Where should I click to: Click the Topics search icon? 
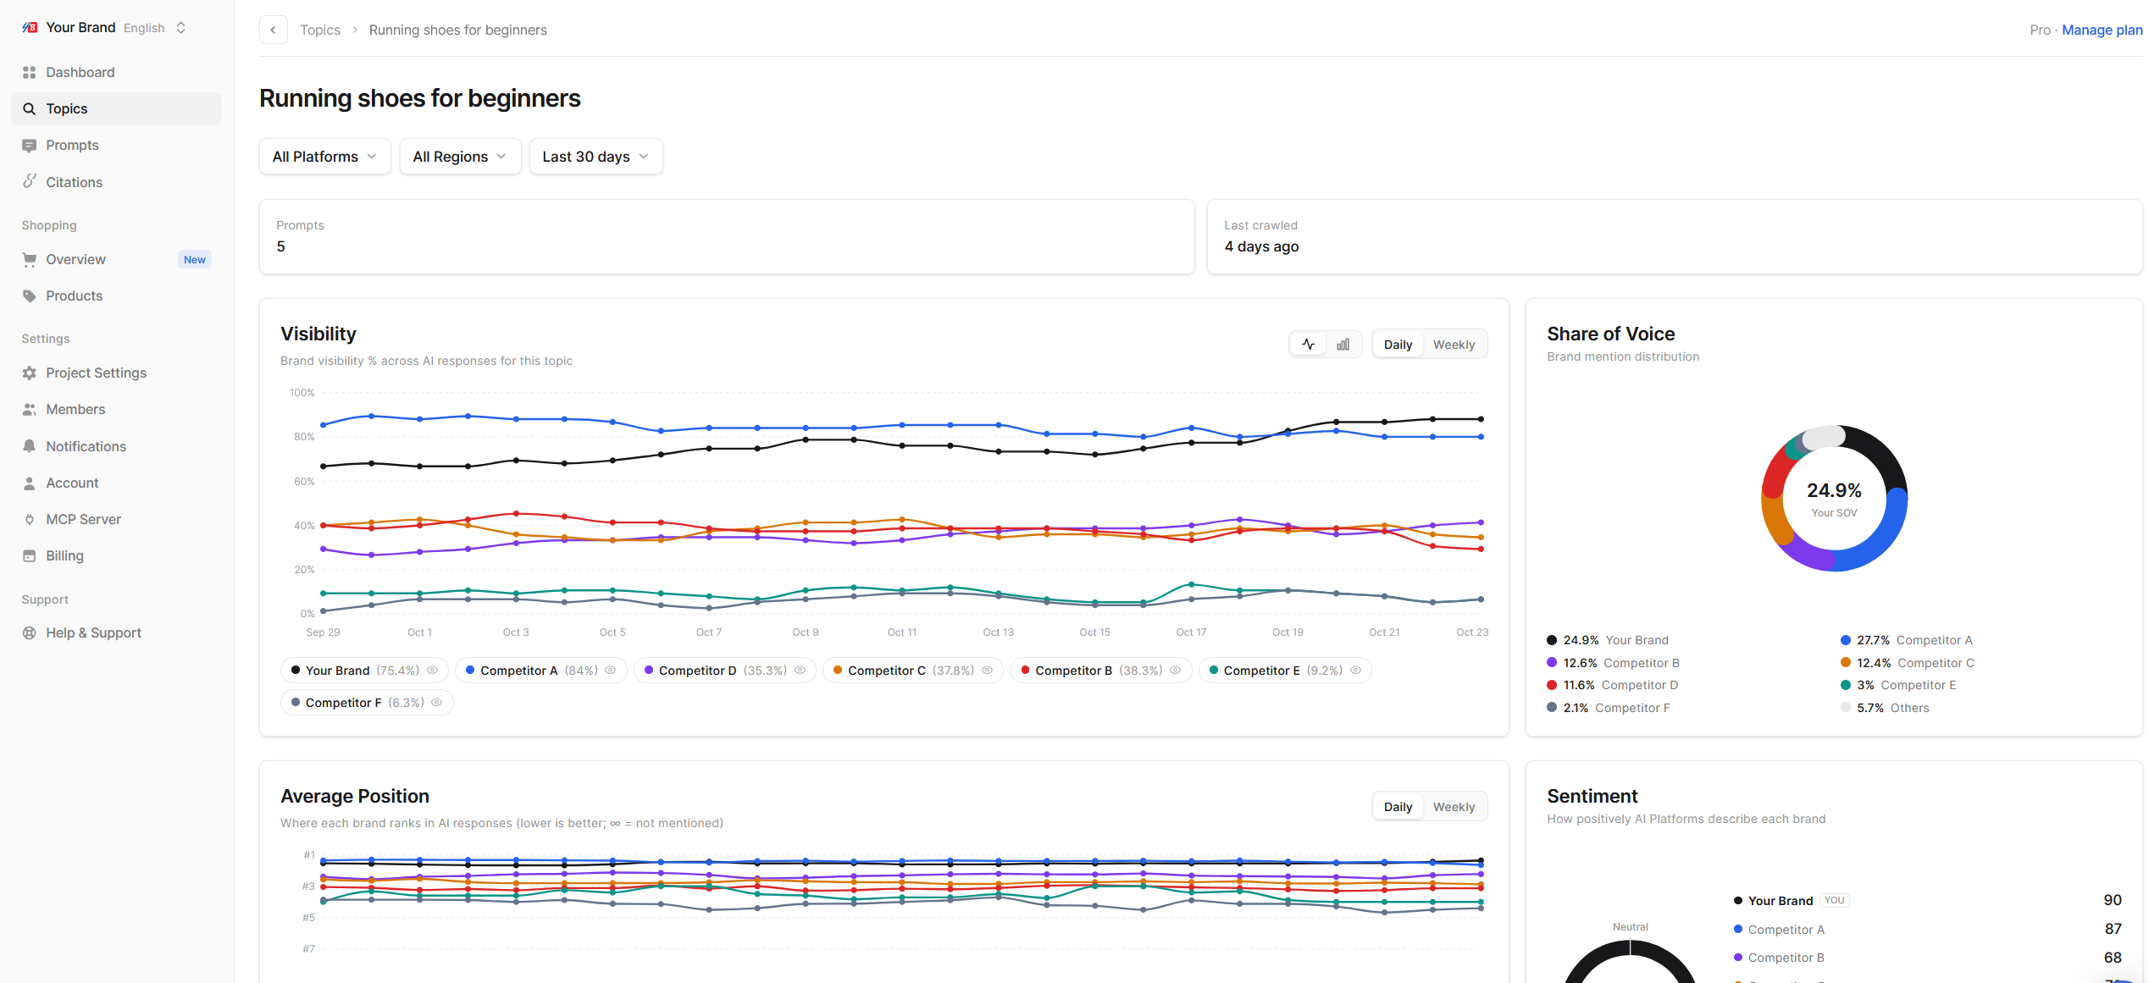[x=30, y=108]
